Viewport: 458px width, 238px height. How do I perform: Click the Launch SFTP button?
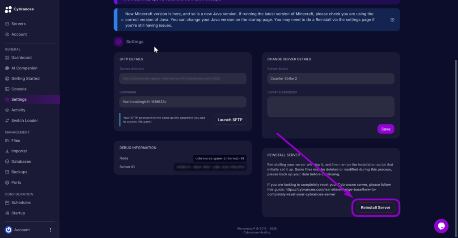pyautogui.click(x=230, y=120)
